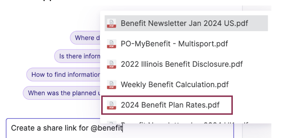Image resolution: width=281 pixels, height=138 pixels.
Task: Click PDF icon next to PO-MyBenefit - Multisport
Action: point(112,43)
